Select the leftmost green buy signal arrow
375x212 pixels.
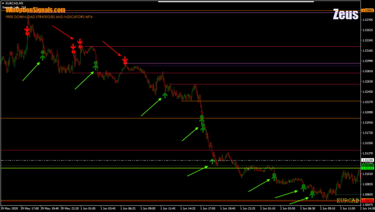pos(43,54)
